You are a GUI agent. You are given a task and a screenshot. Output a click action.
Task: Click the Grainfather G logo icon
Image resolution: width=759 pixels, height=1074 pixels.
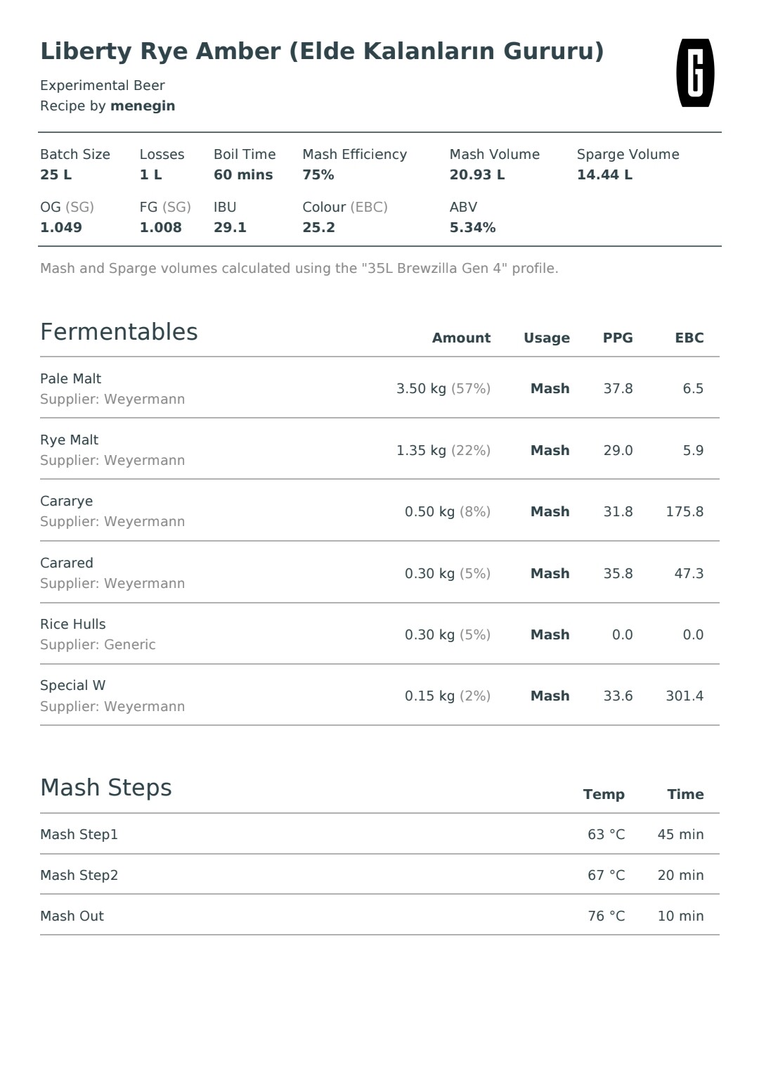click(695, 72)
